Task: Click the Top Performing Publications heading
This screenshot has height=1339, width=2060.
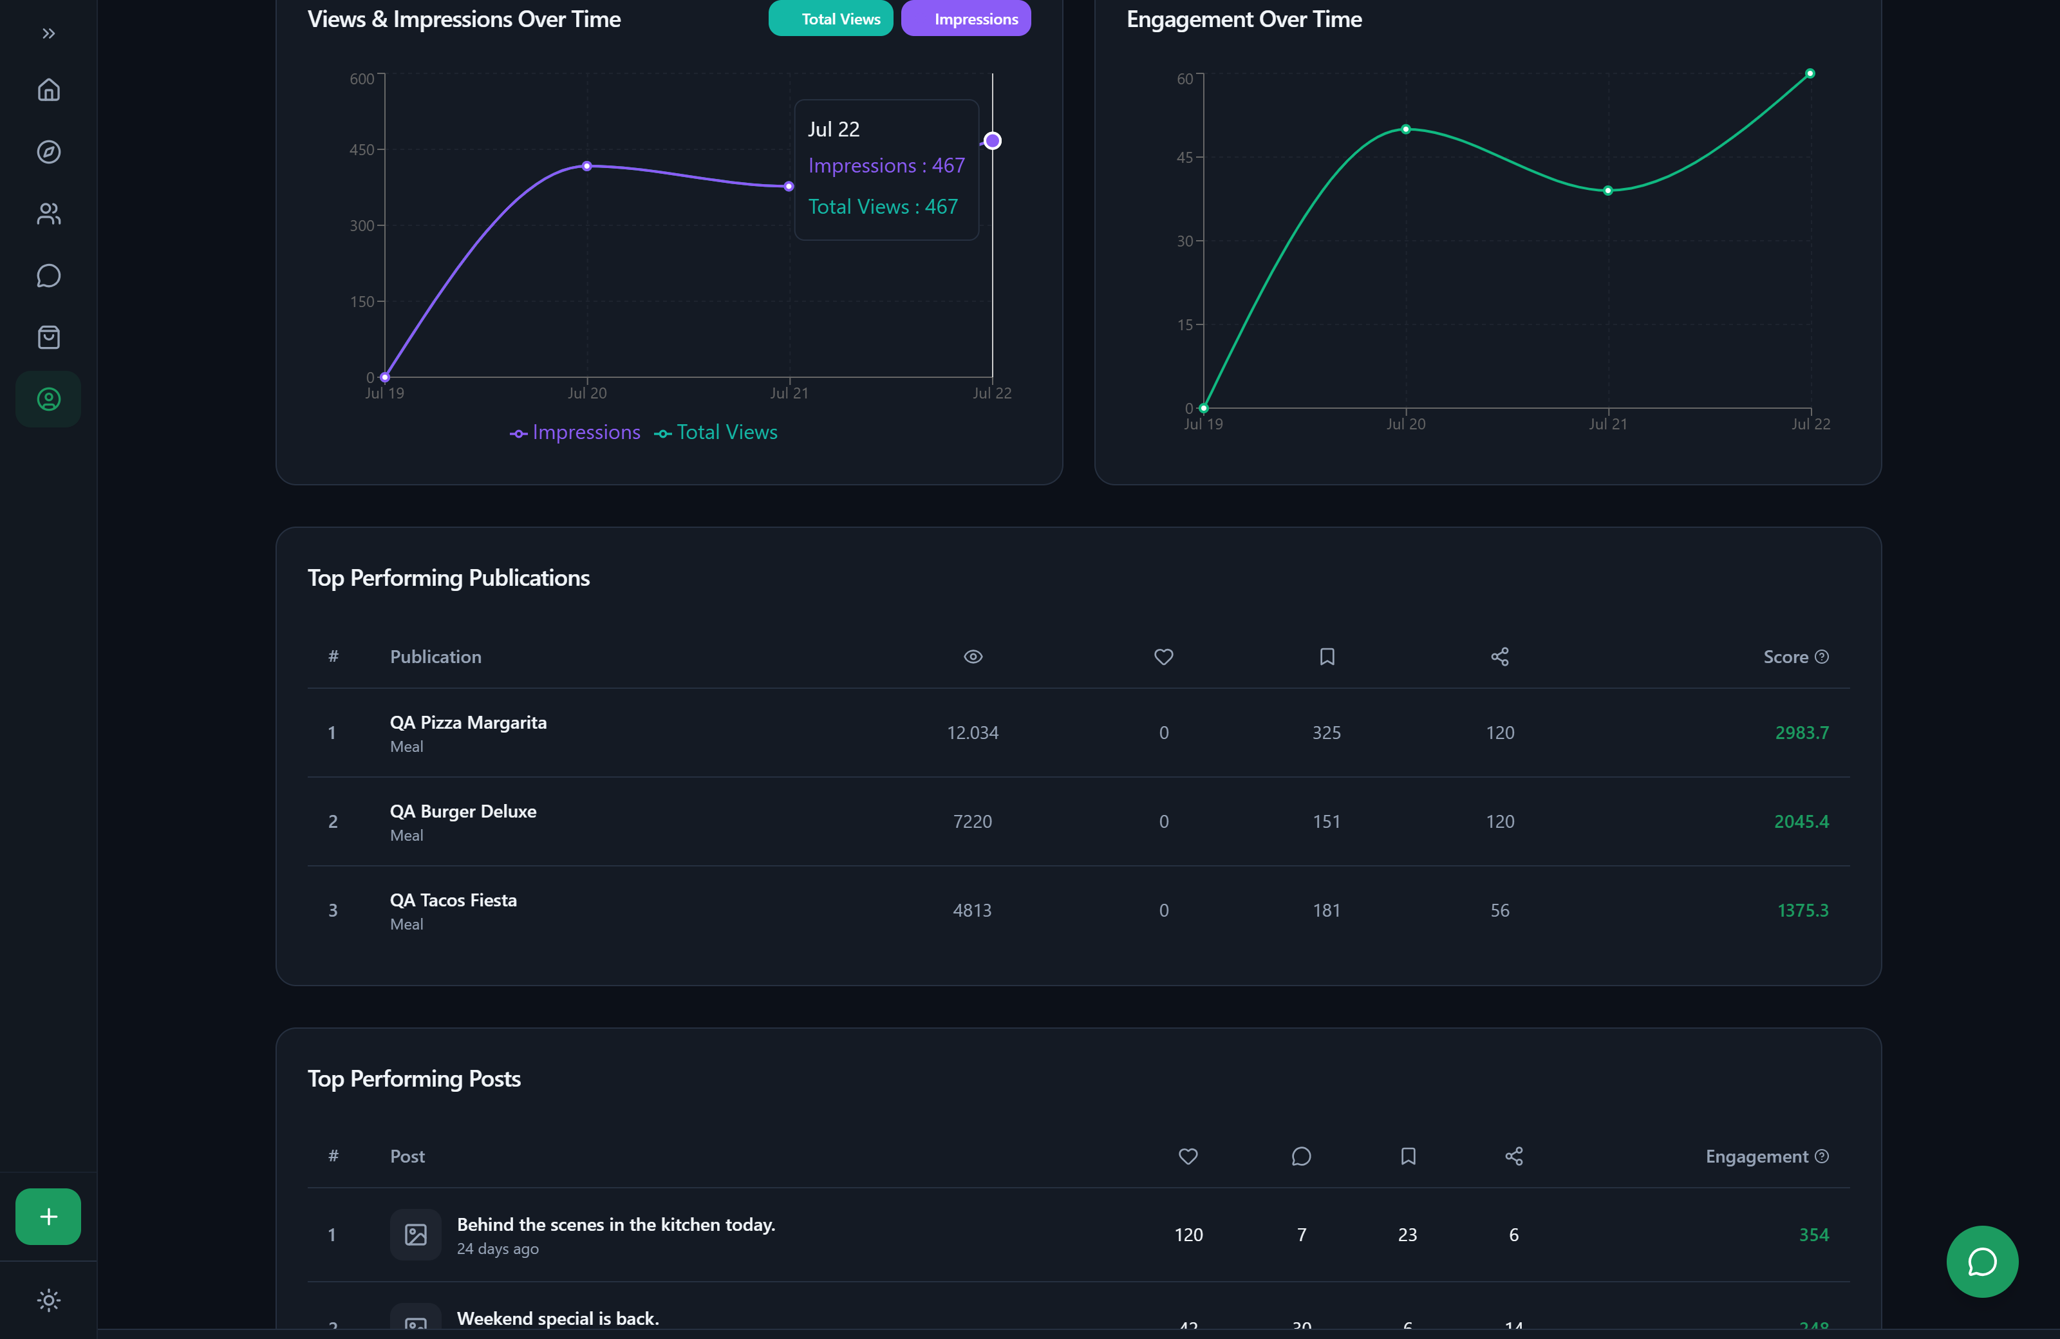Action: click(448, 578)
